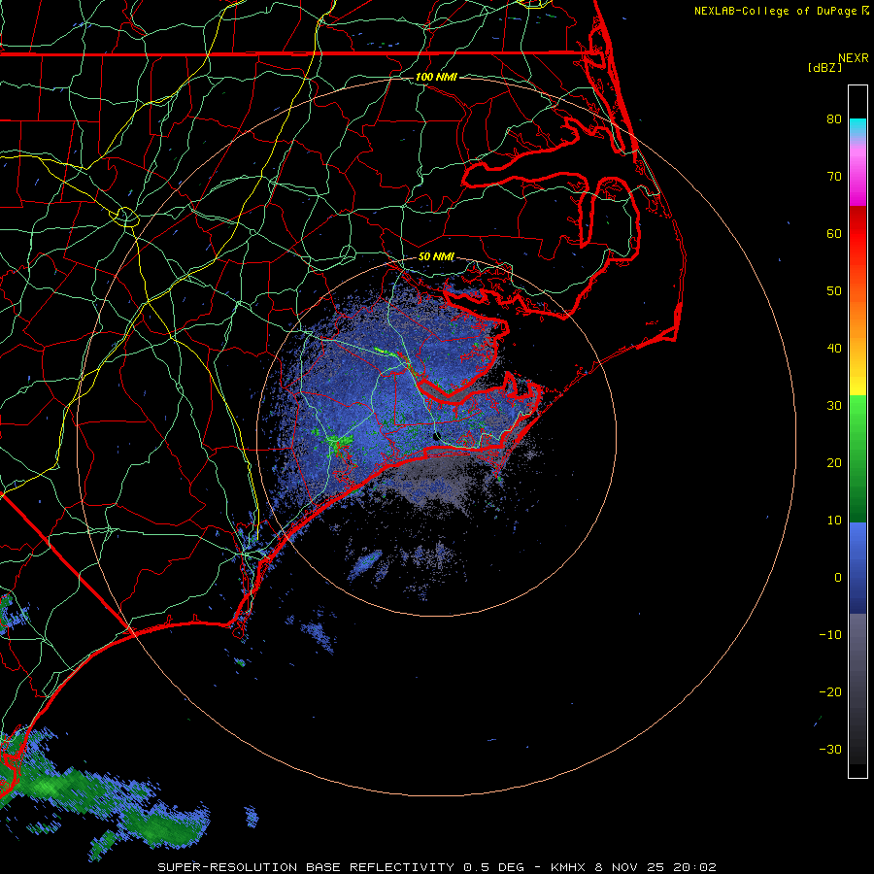Viewport: 874px width, 874px height.
Task: Click the 10 value on the dBZ scale
Action: coord(834,521)
